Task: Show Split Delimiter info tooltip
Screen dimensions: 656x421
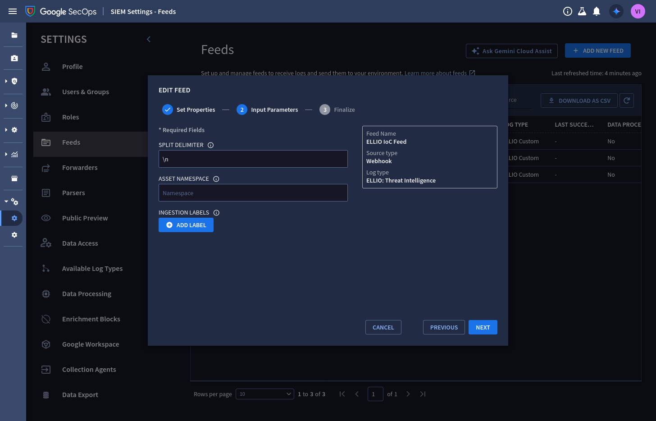Action: click(210, 145)
